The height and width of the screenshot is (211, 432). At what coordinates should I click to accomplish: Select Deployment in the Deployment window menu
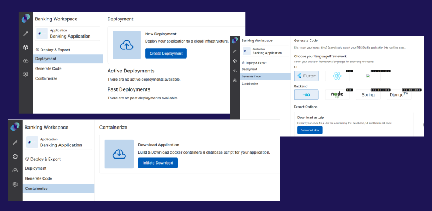click(x=68, y=59)
